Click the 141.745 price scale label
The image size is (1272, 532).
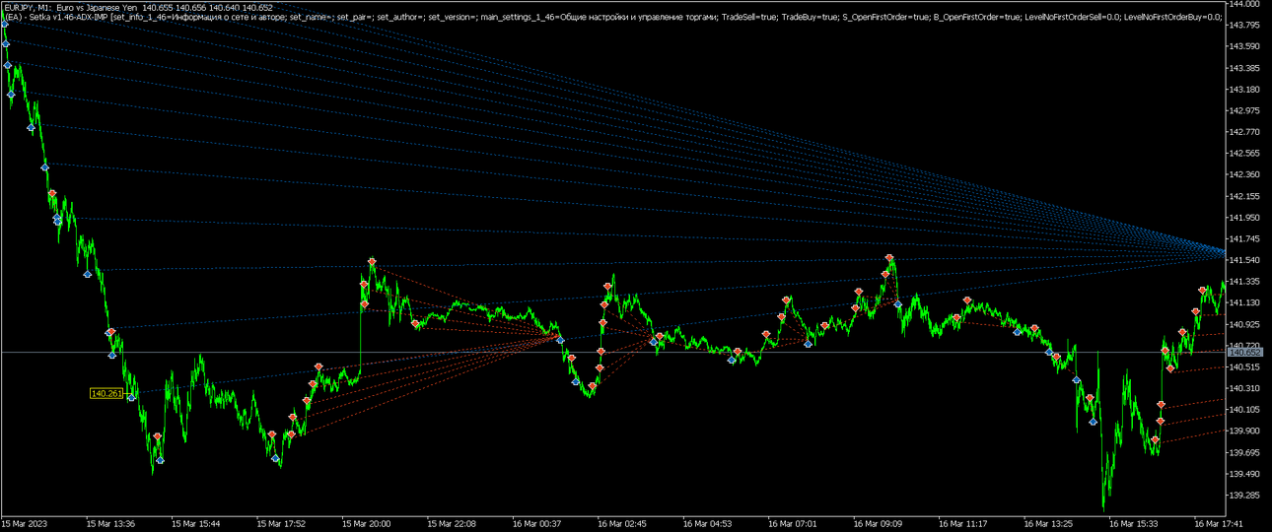pyautogui.click(x=1245, y=239)
